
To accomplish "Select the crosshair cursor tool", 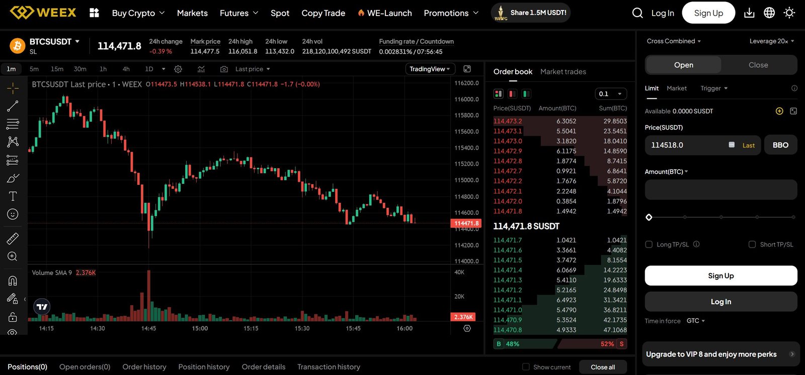I will pyautogui.click(x=13, y=88).
